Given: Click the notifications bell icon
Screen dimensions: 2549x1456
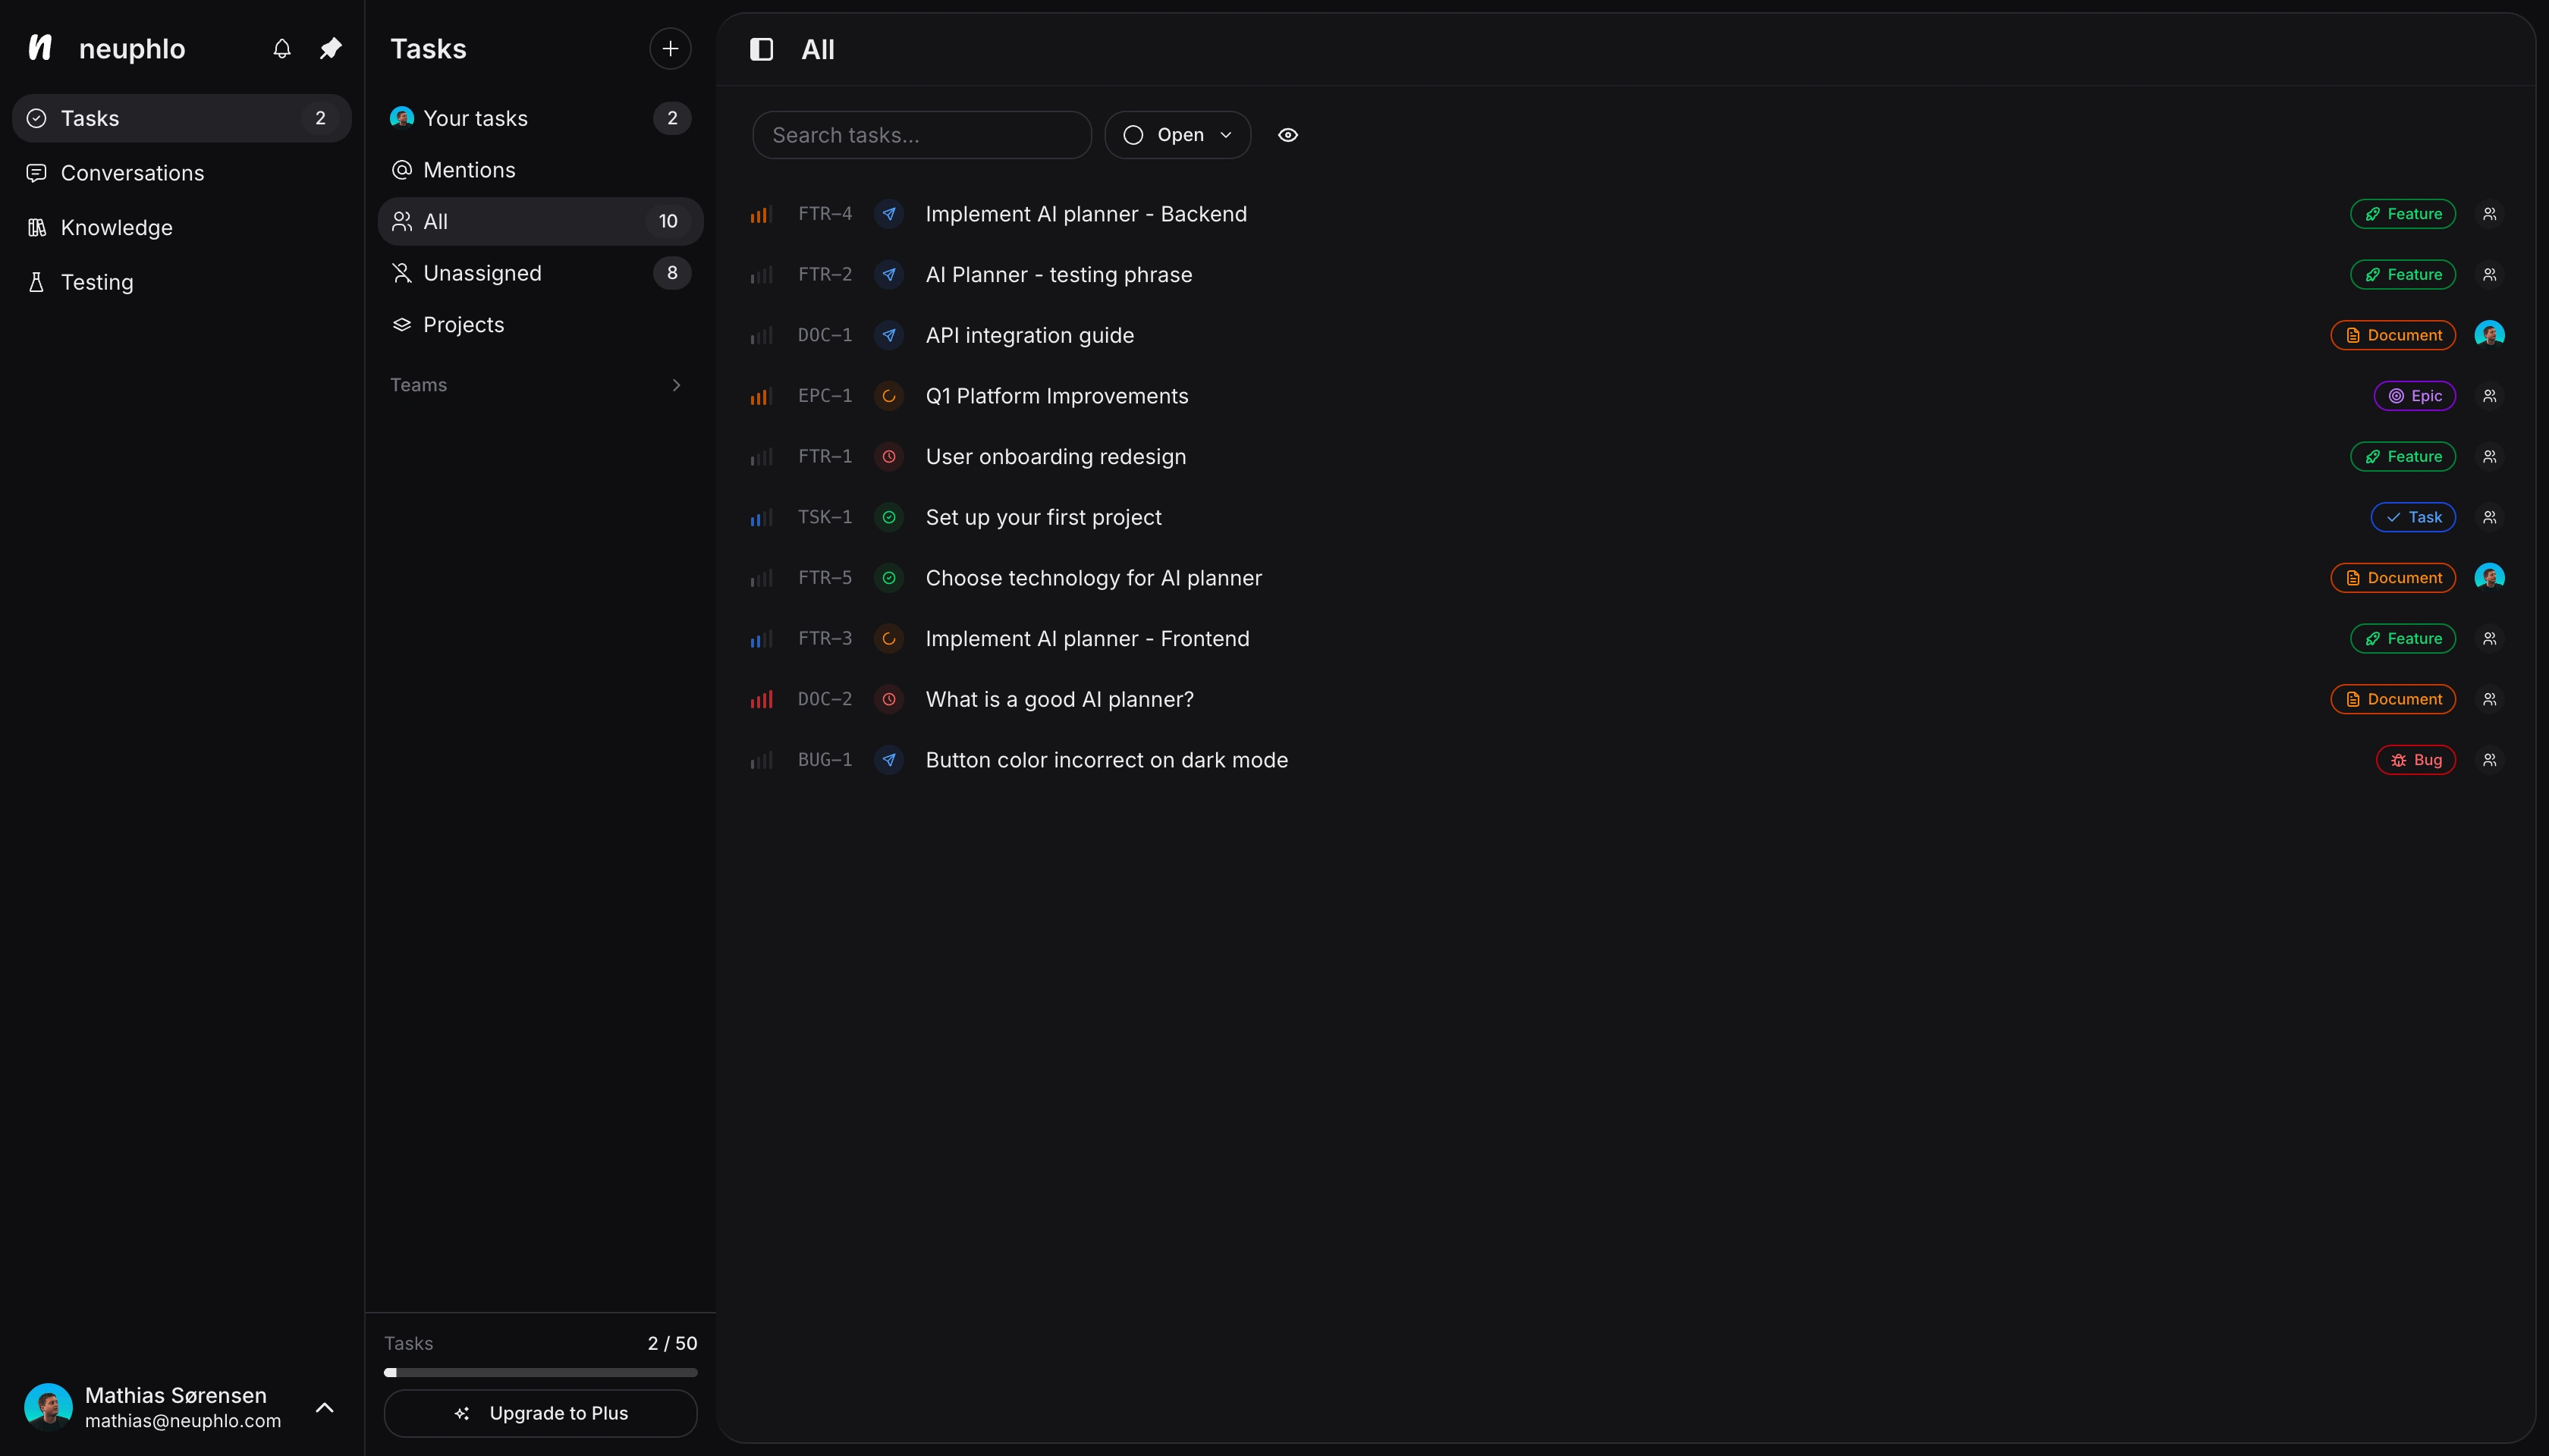Looking at the screenshot, I should (x=282, y=48).
